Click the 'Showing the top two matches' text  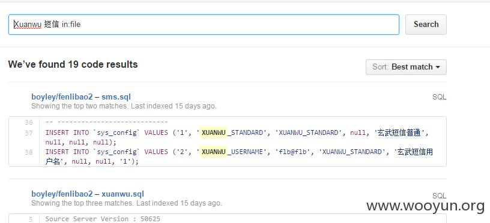pyautogui.click(x=124, y=106)
